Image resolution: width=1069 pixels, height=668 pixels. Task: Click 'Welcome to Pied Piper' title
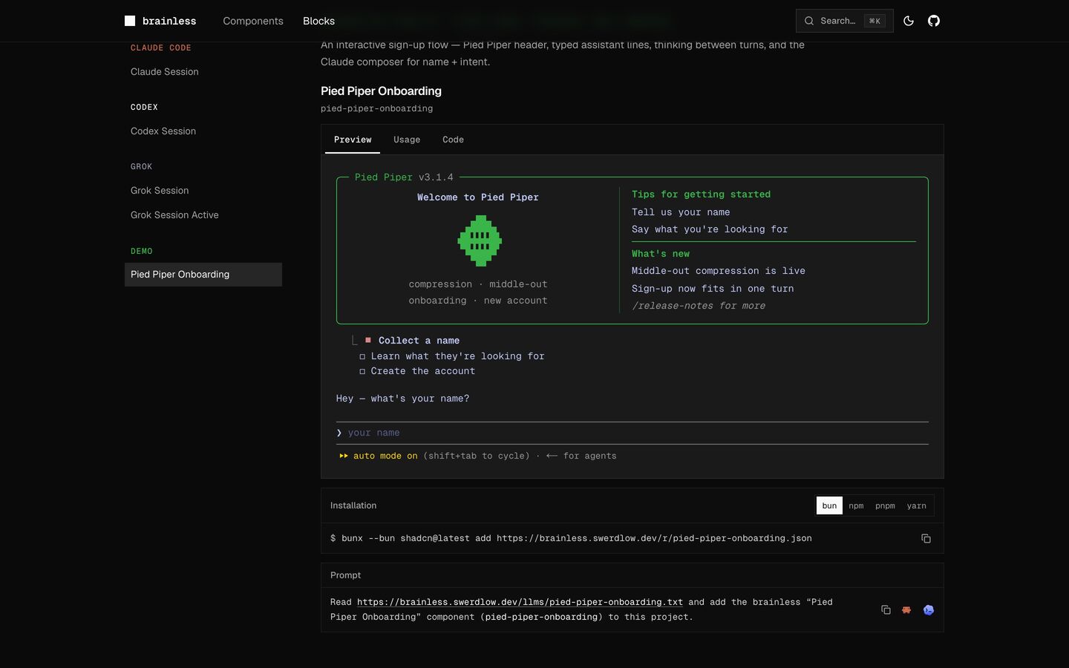(x=478, y=197)
